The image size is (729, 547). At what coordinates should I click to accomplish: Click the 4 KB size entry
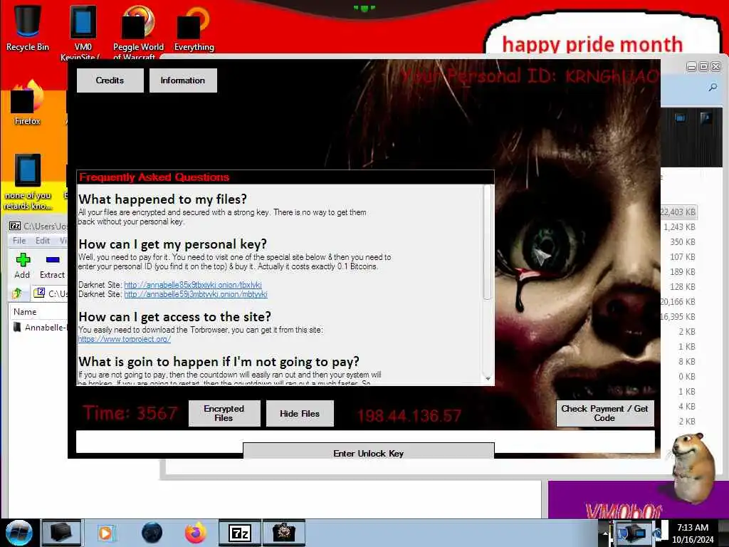point(687,406)
